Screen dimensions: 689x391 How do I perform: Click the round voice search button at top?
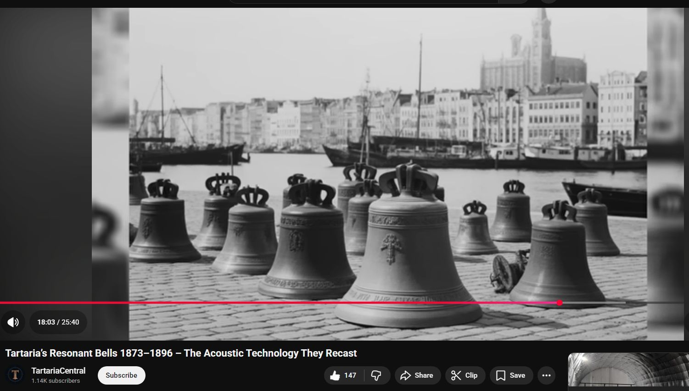click(x=548, y=1)
